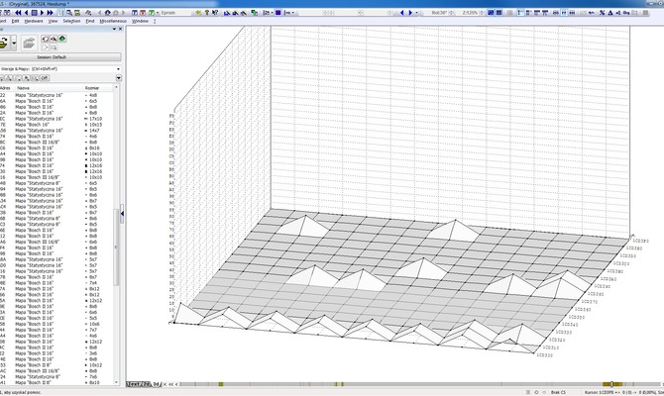Screen dimensions: 664x396
Task: Open the Hardware menu
Action: coord(34,20)
